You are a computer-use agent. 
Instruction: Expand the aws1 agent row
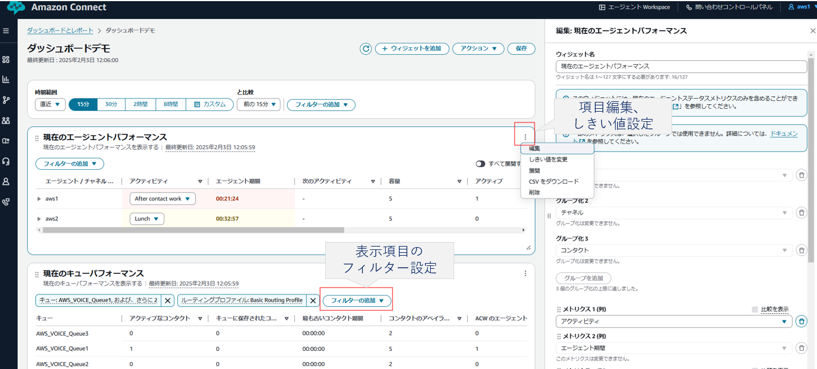click(x=39, y=199)
